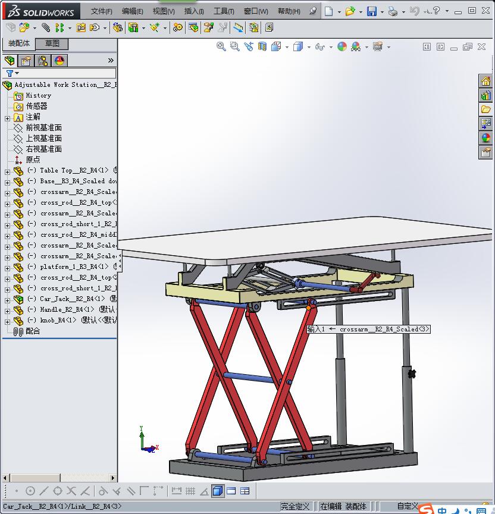Click the Section View icon
This screenshot has width=495, height=514.
262,46
